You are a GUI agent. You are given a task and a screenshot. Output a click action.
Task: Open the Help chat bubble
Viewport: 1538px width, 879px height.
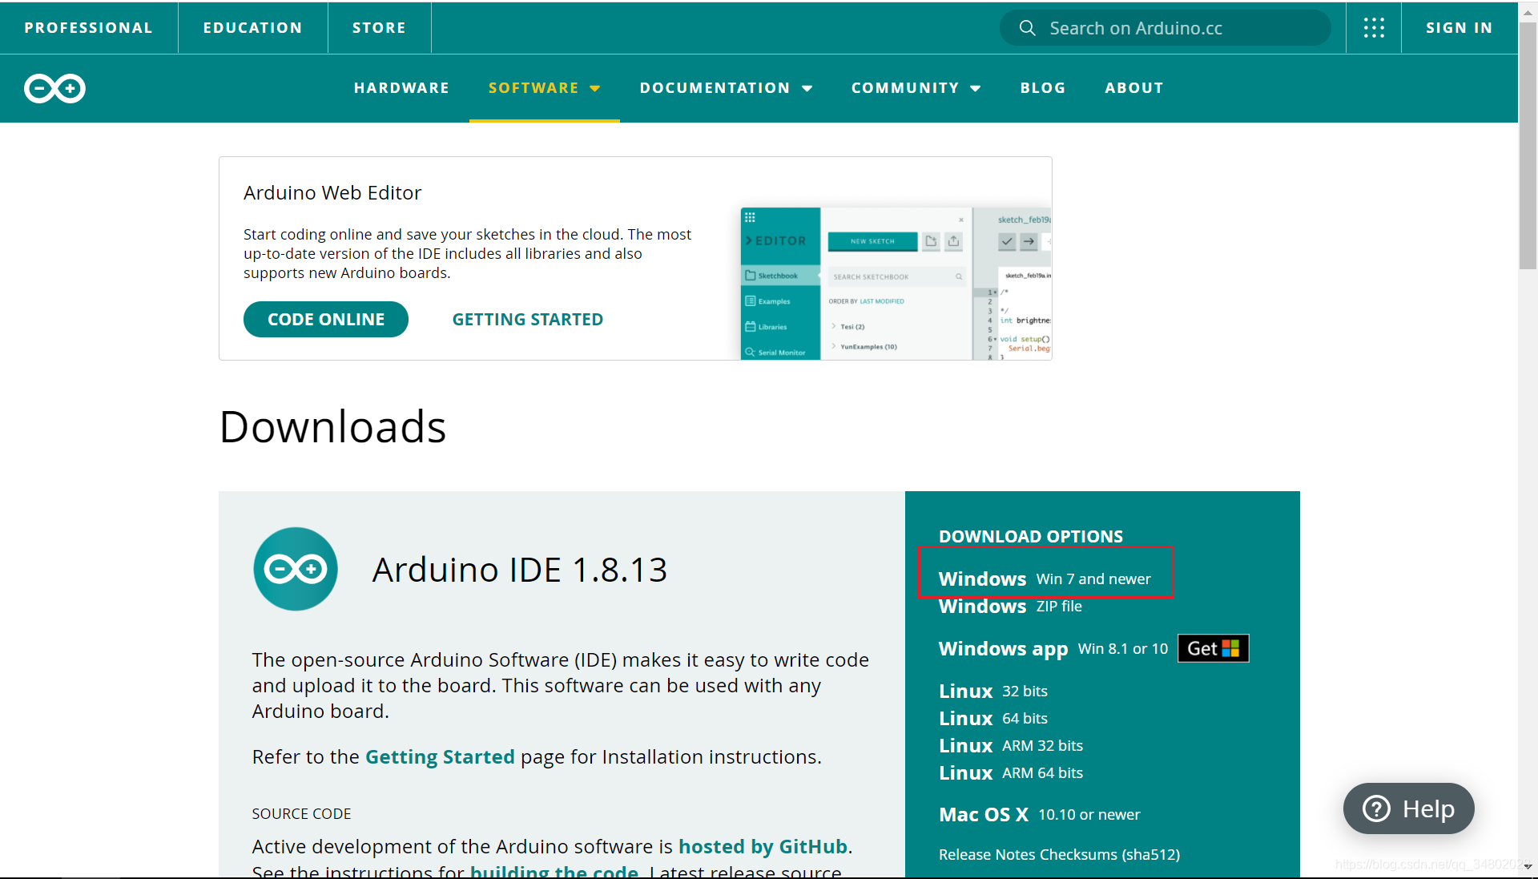point(1408,808)
